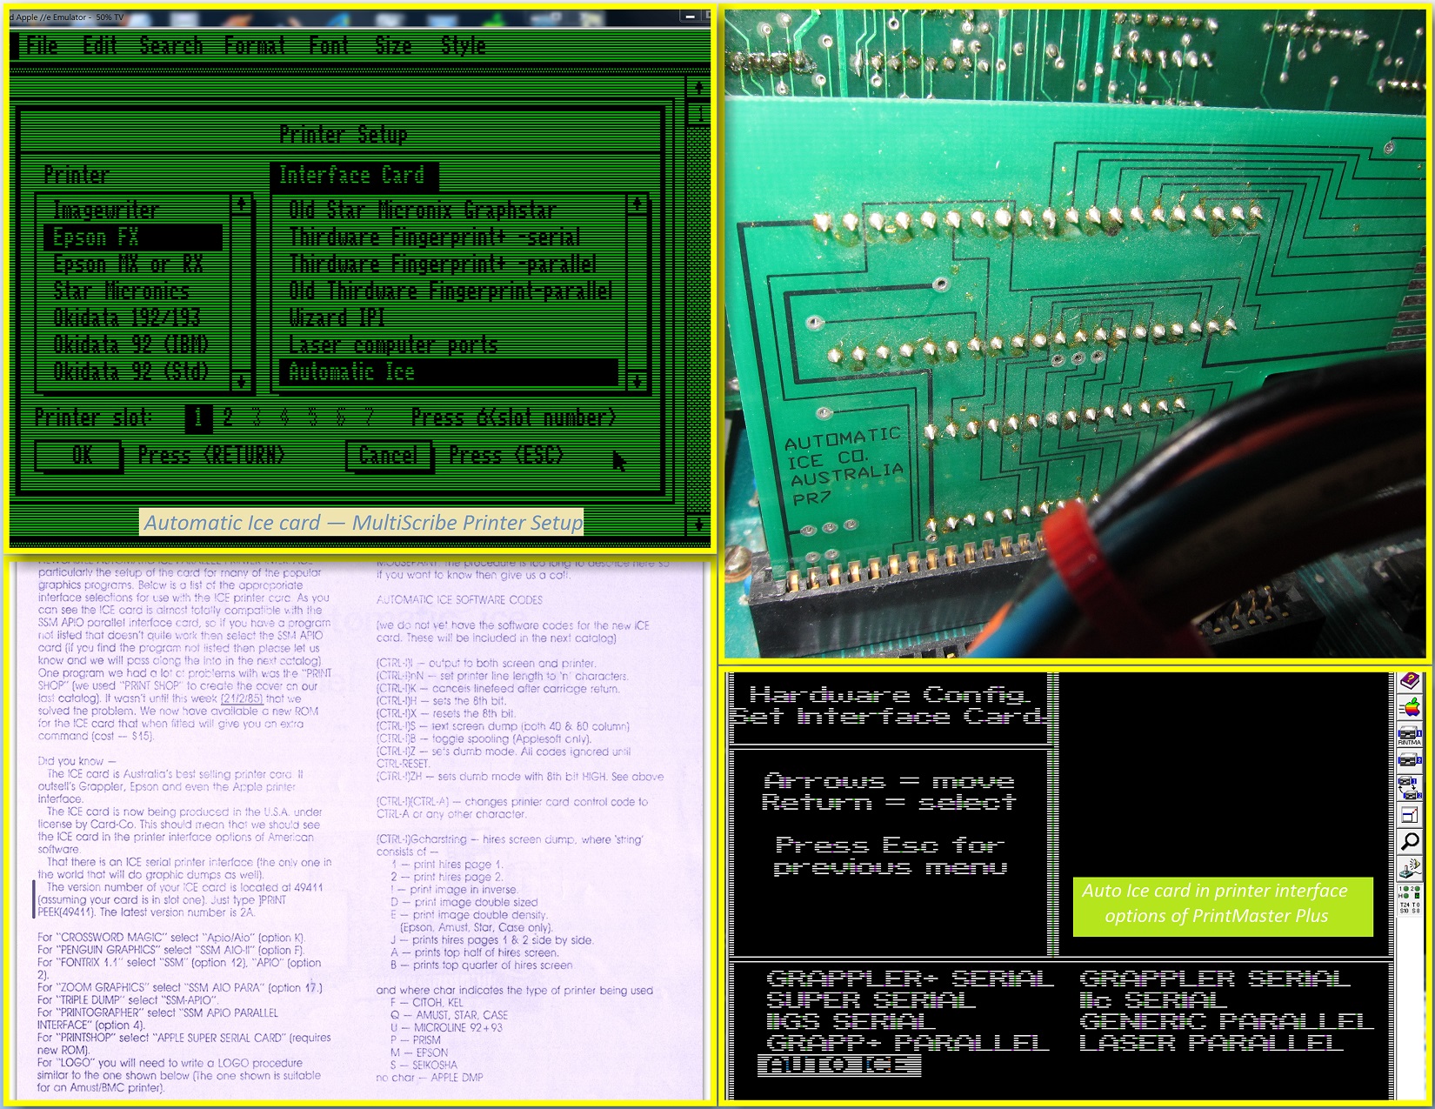Viewport: 1435px width, 1109px height.
Task: Select Okidata 92 (IBM) printer
Action: (x=133, y=345)
